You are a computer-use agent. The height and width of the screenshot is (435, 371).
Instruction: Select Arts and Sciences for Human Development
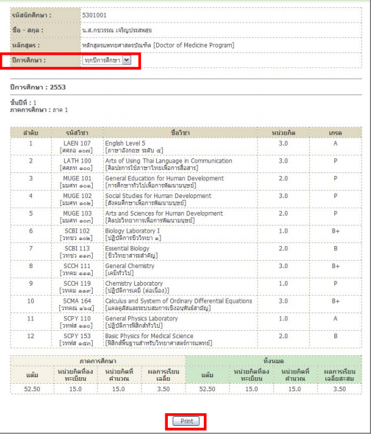pos(164,213)
